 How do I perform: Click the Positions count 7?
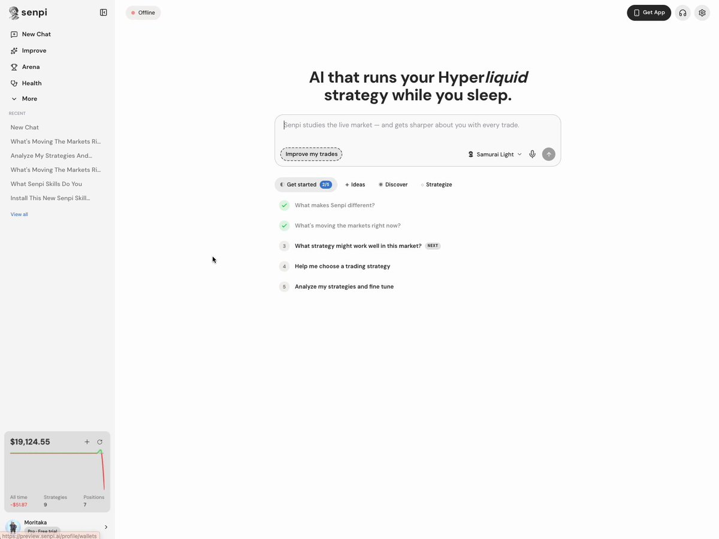(x=85, y=505)
